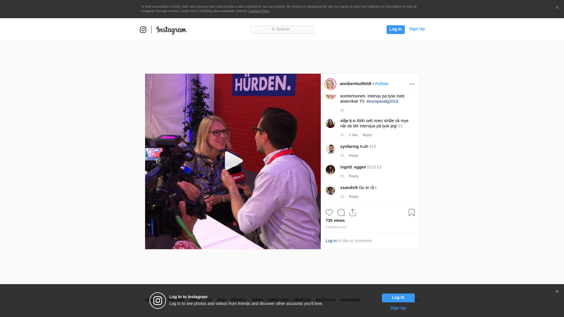Open the post options three-dot menu
The width and height of the screenshot is (564, 317).
412,84
